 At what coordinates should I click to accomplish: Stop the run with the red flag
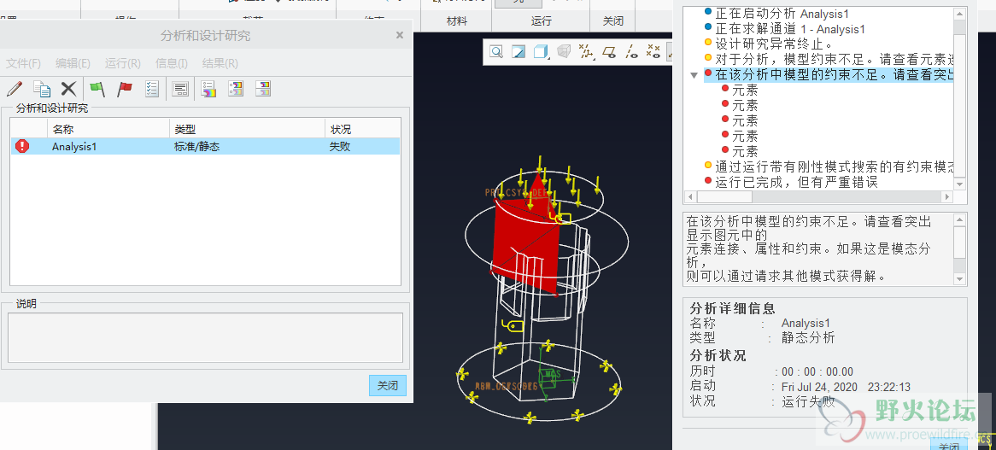click(x=125, y=89)
